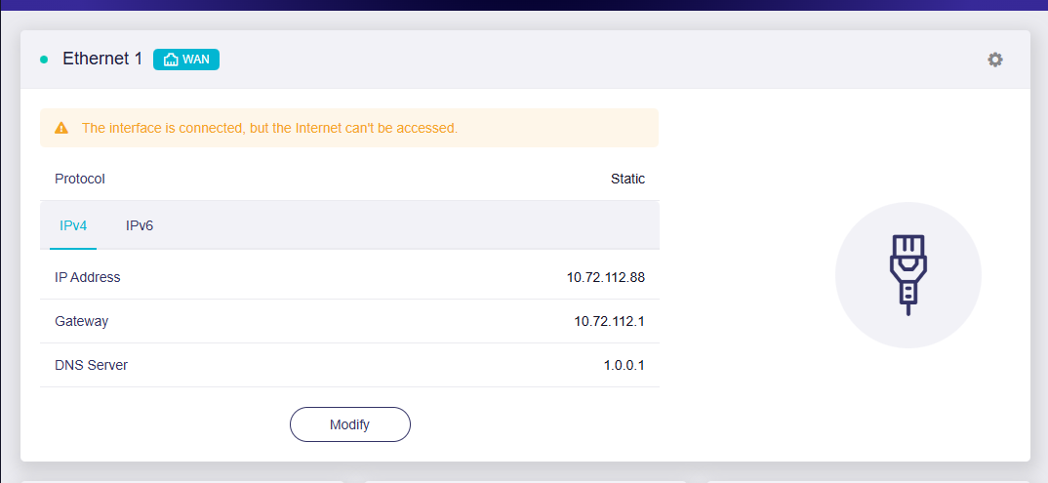
Task: Click the DNS Server label
Action: 92,365
